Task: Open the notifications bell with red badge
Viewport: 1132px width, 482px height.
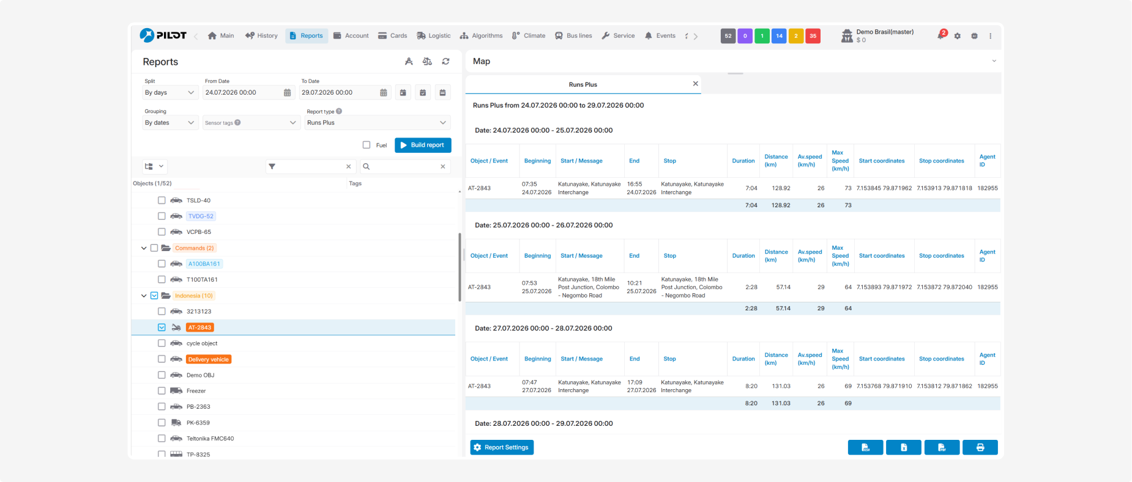Action: point(941,35)
